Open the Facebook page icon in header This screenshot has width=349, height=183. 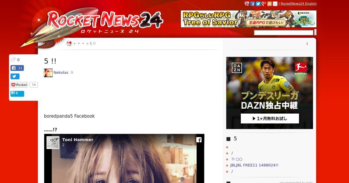(x=252, y=4)
